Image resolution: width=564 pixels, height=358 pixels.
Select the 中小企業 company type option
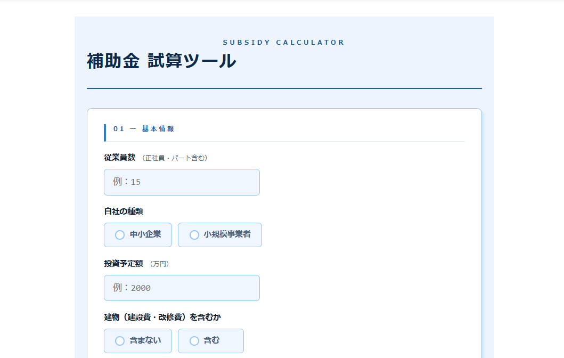(x=137, y=235)
